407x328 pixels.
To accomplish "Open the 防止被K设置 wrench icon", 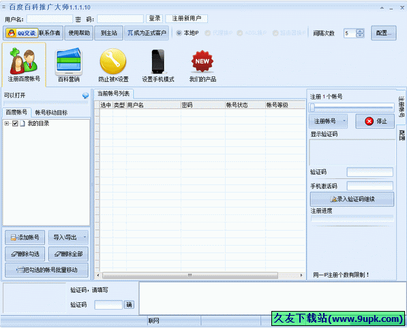I will 113,65.
